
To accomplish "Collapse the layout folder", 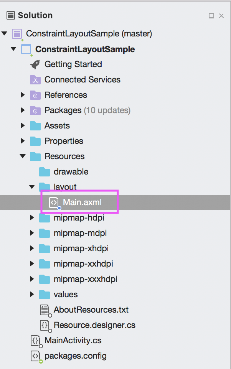I will (x=32, y=187).
